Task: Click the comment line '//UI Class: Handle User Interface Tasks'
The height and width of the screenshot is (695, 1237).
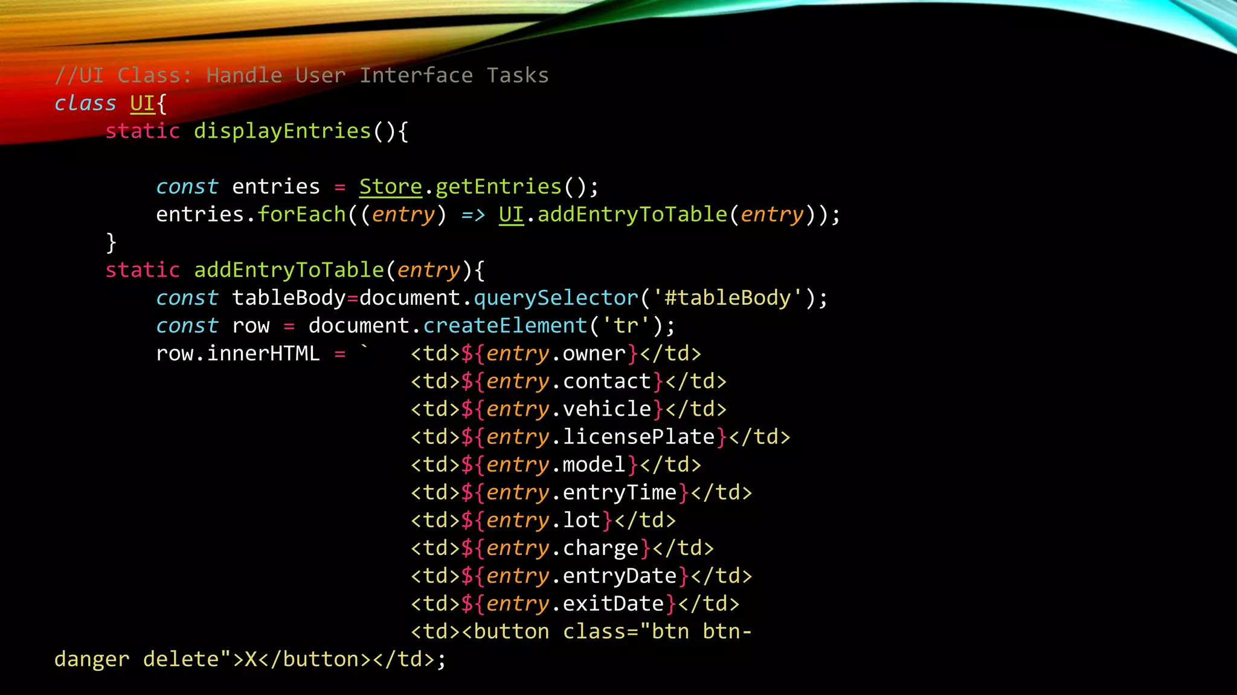Action: (x=301, y=75)
